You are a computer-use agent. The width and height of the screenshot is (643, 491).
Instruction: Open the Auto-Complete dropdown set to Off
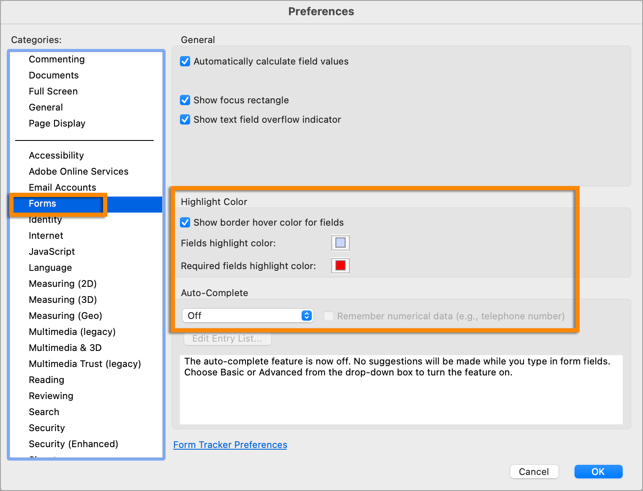pos(248,316)
